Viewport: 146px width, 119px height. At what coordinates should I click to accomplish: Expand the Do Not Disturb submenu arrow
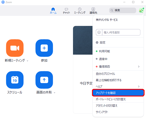(x=139, y=67)
